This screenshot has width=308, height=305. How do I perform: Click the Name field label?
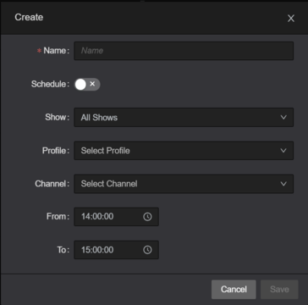56,51
